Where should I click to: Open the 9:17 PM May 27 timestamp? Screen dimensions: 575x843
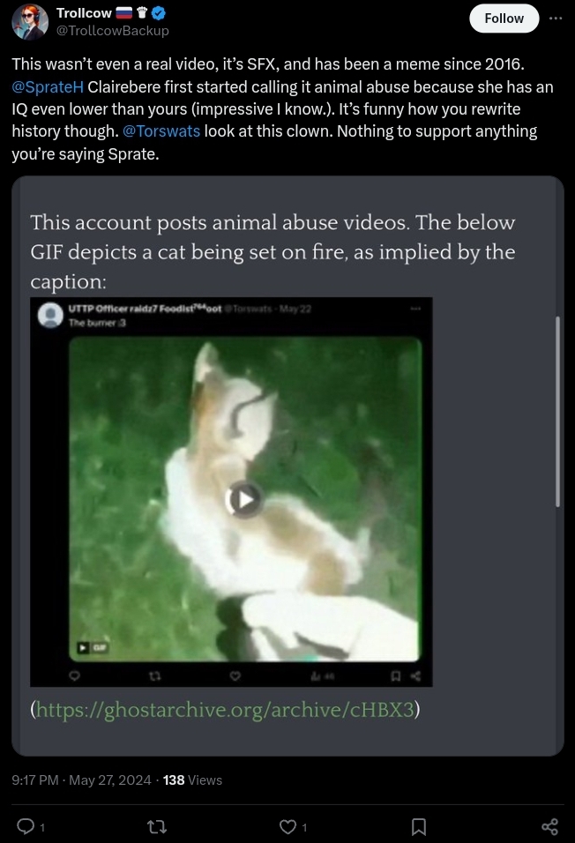[x=81, y=780]
